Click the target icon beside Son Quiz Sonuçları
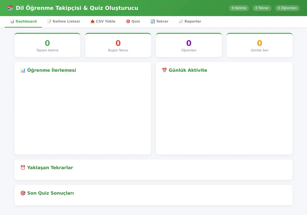The image size is (307, 215). click(23, 193)
